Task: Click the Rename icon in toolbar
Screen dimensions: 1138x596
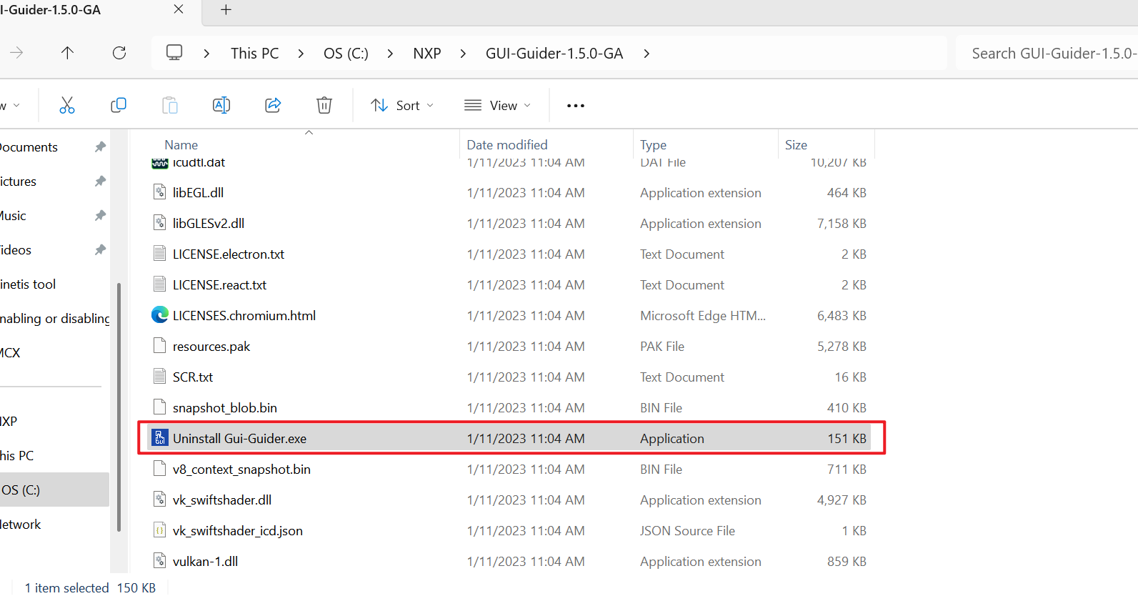Action: coord(221,105)
